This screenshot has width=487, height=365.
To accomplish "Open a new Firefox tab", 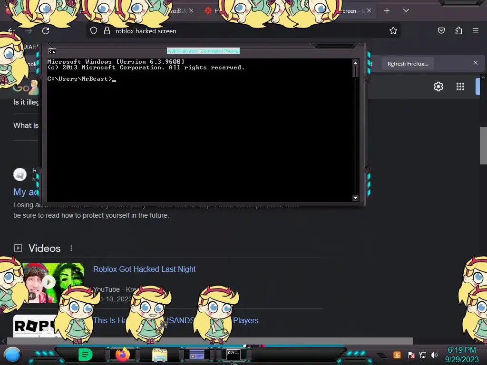I will (387, 11).
